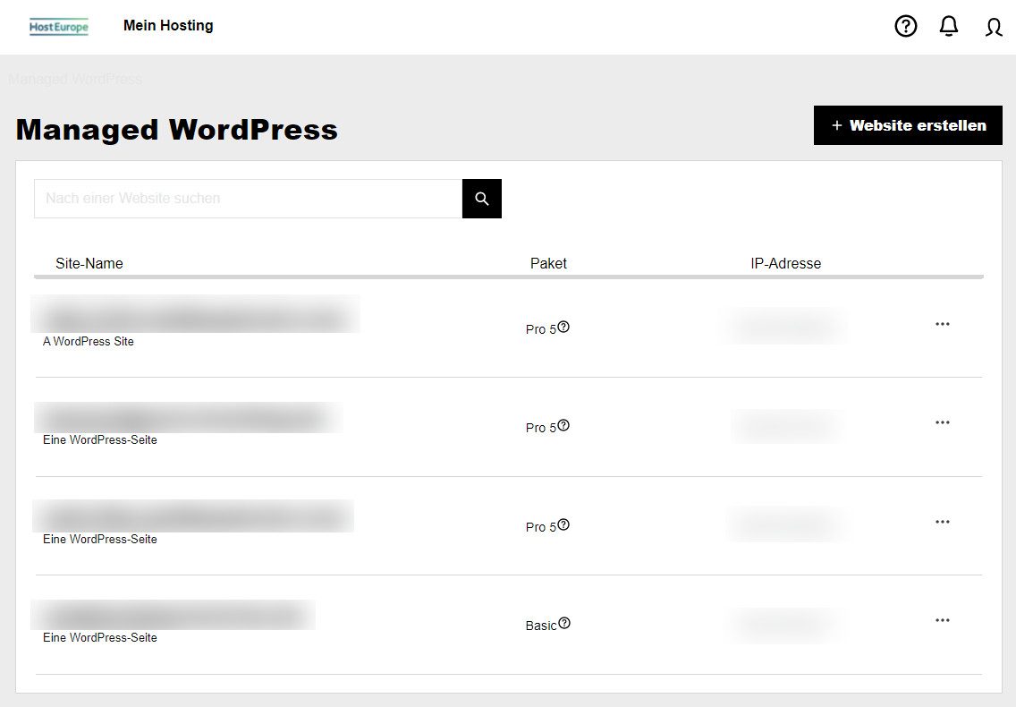Screen dimensions: 1016x707
Task: Click the Managed WordPress page heading
Action: coord(177,130)
